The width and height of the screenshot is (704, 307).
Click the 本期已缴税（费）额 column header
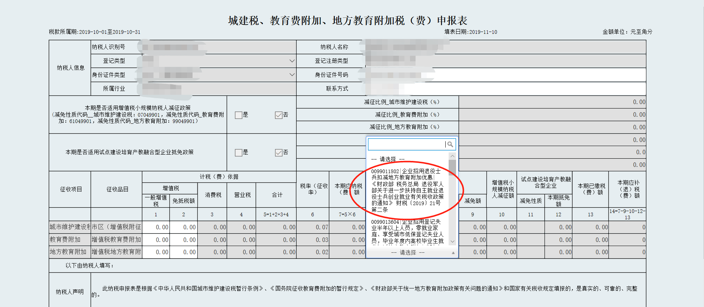(x=591, y=189)
